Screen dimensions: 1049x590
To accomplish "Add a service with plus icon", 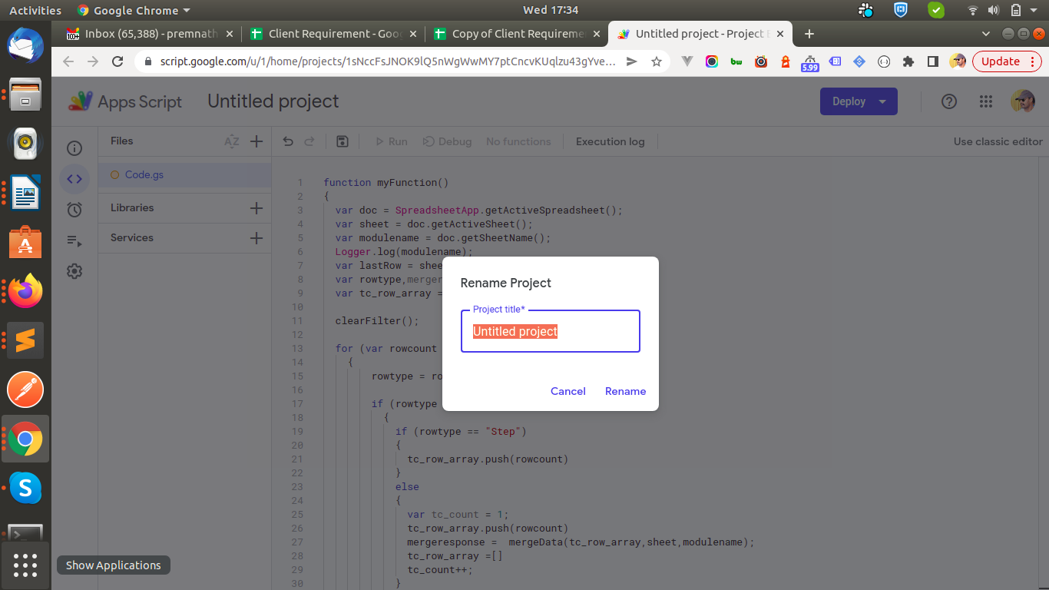I will [256, 238].
